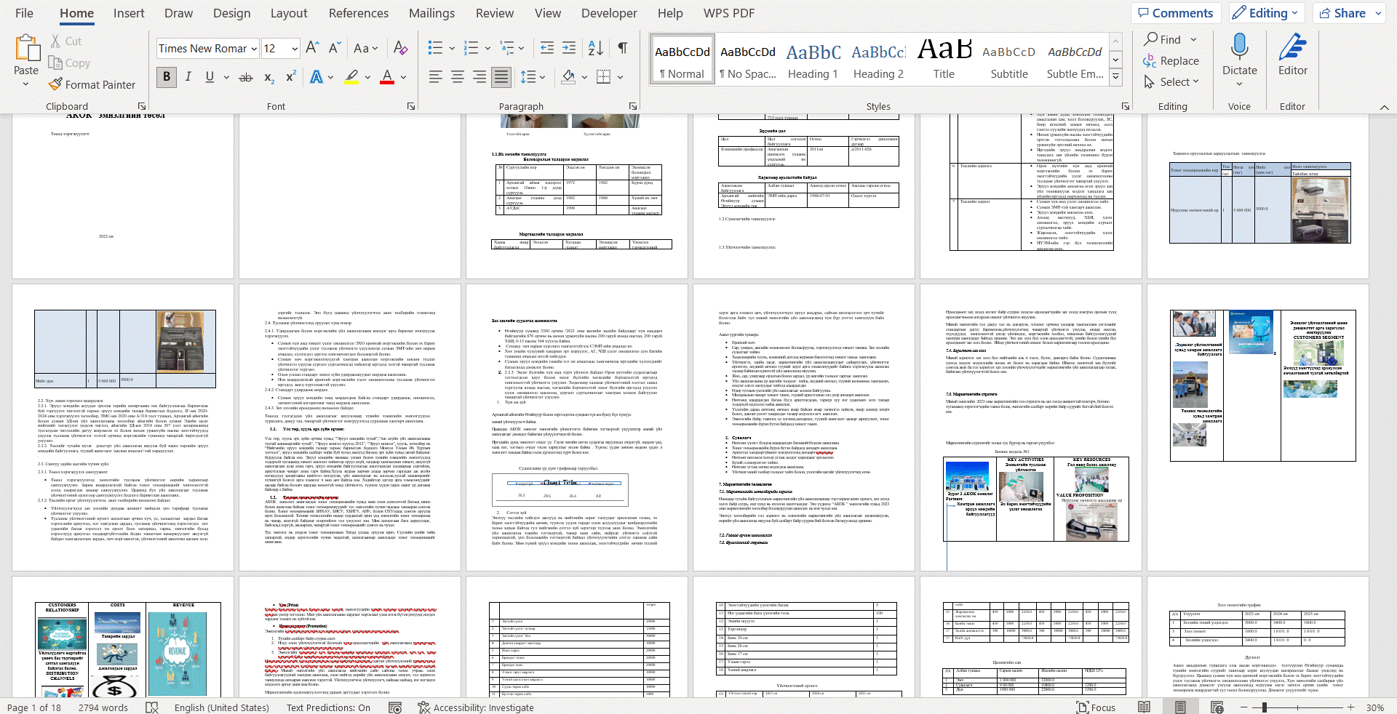Collapse the ribbon

pos(1384,107)
